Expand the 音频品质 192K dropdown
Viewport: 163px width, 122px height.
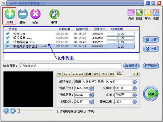click(x=134, y=102)
